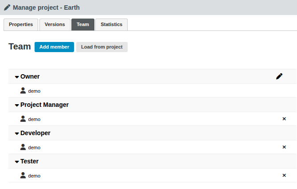
Task: Click the pencil edit icon in Owner row
Action: pyautogui.click(x=279, y=76)
